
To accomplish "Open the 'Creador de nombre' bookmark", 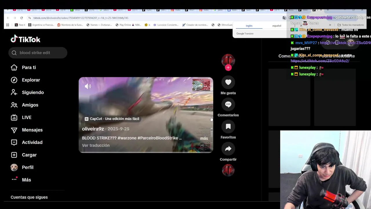I will click(195, 25).
